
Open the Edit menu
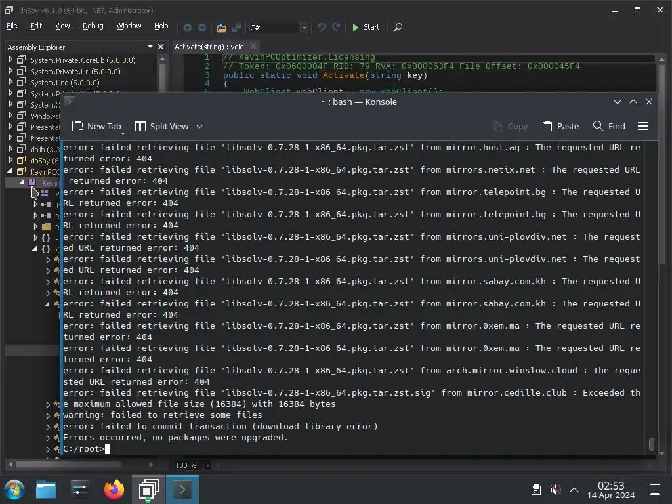click(x=36, y=26)
